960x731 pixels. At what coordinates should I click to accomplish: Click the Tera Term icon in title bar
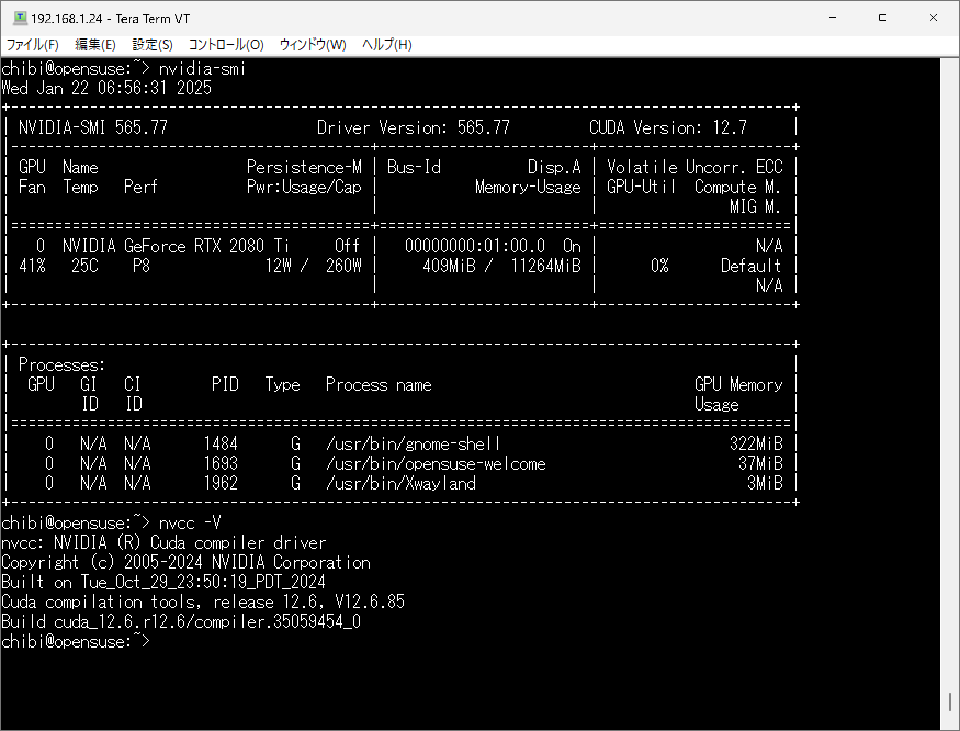coord(20,18)
